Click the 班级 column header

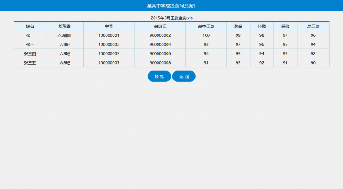pyautogui.click(x=65, y=26)
